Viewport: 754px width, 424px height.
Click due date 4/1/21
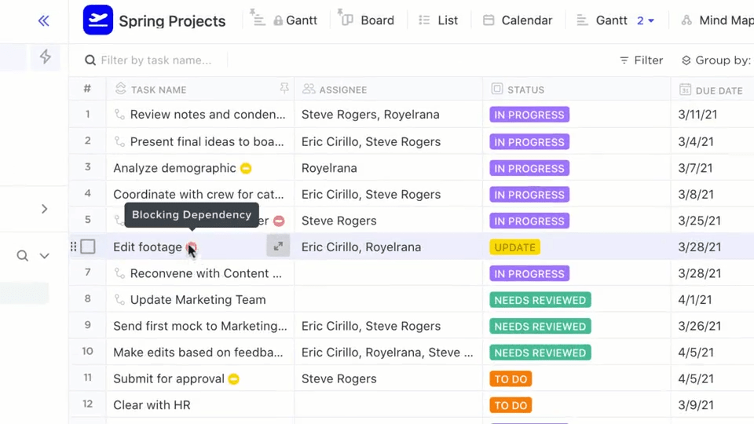coord(695,299)
